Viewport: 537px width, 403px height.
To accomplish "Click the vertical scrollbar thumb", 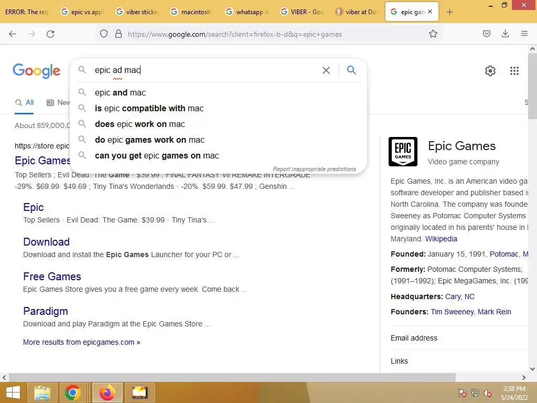I will click(x=532, y=87).
